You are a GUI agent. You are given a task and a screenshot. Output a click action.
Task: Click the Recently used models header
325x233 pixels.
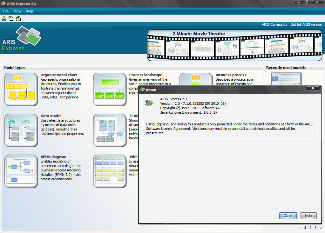tap(286, 68)
